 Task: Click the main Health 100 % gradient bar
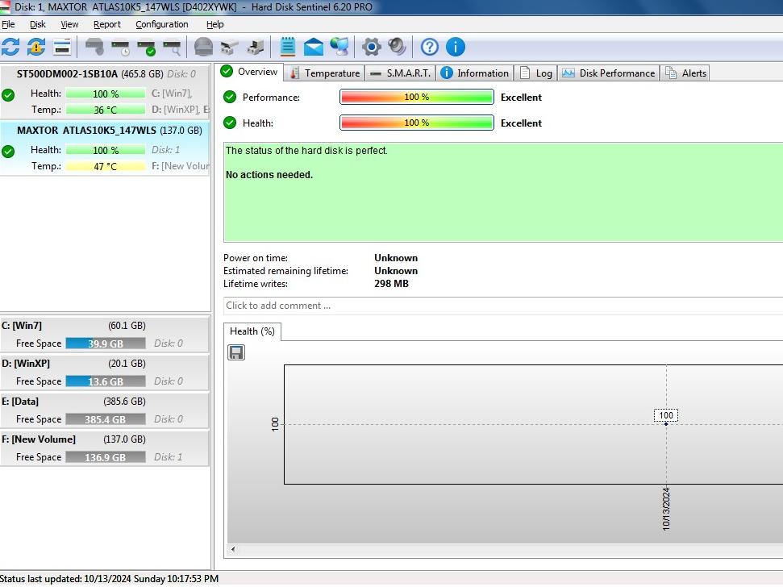416,123
